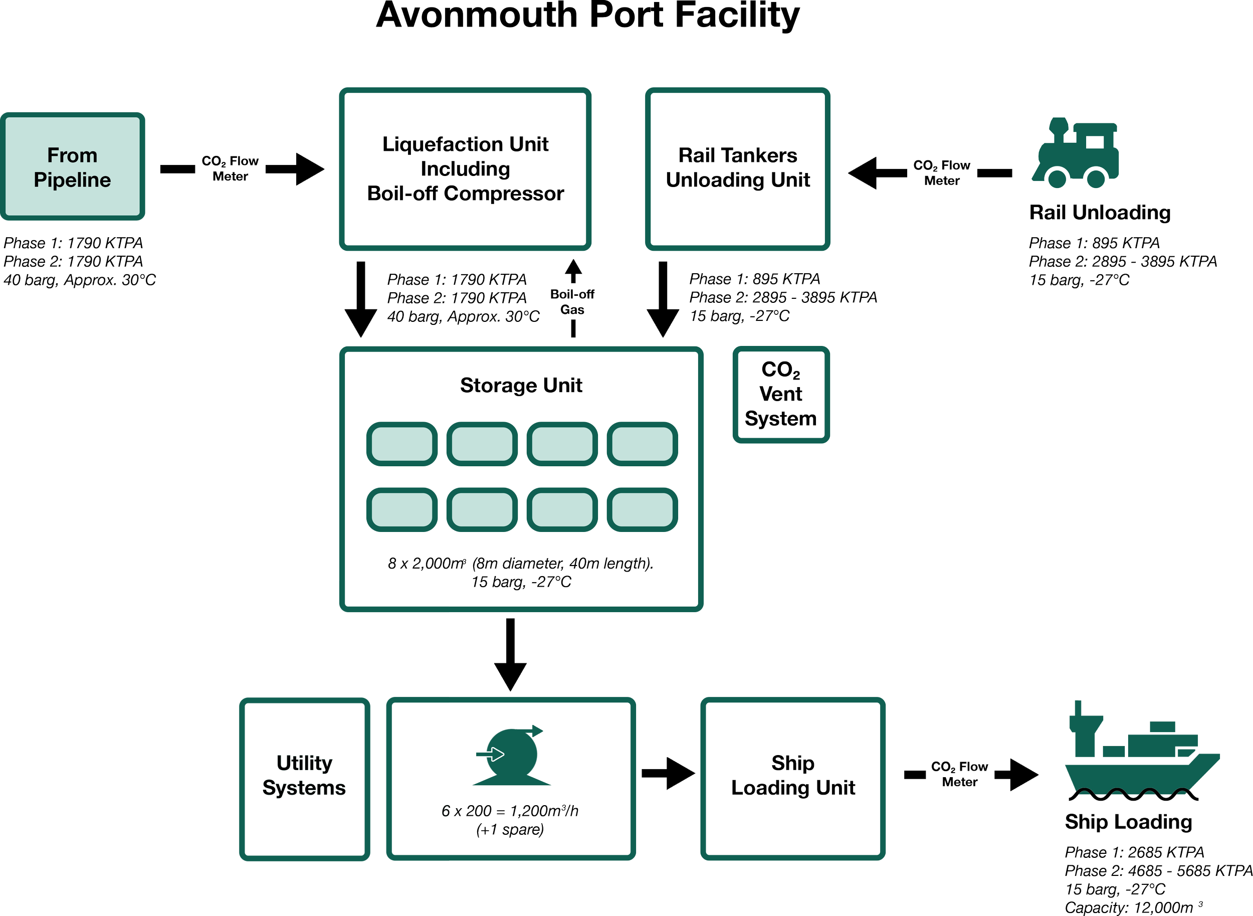Click the Liquefaction Unit box label

(465, 168)
